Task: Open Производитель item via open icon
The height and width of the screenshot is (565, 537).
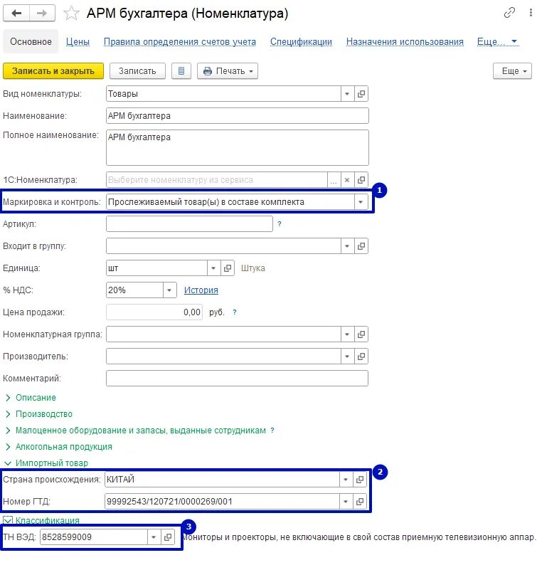Action: coord(361,357)
